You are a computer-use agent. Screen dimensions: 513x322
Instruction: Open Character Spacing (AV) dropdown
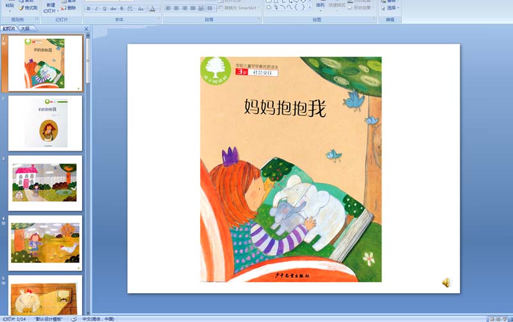pos(130,9)
